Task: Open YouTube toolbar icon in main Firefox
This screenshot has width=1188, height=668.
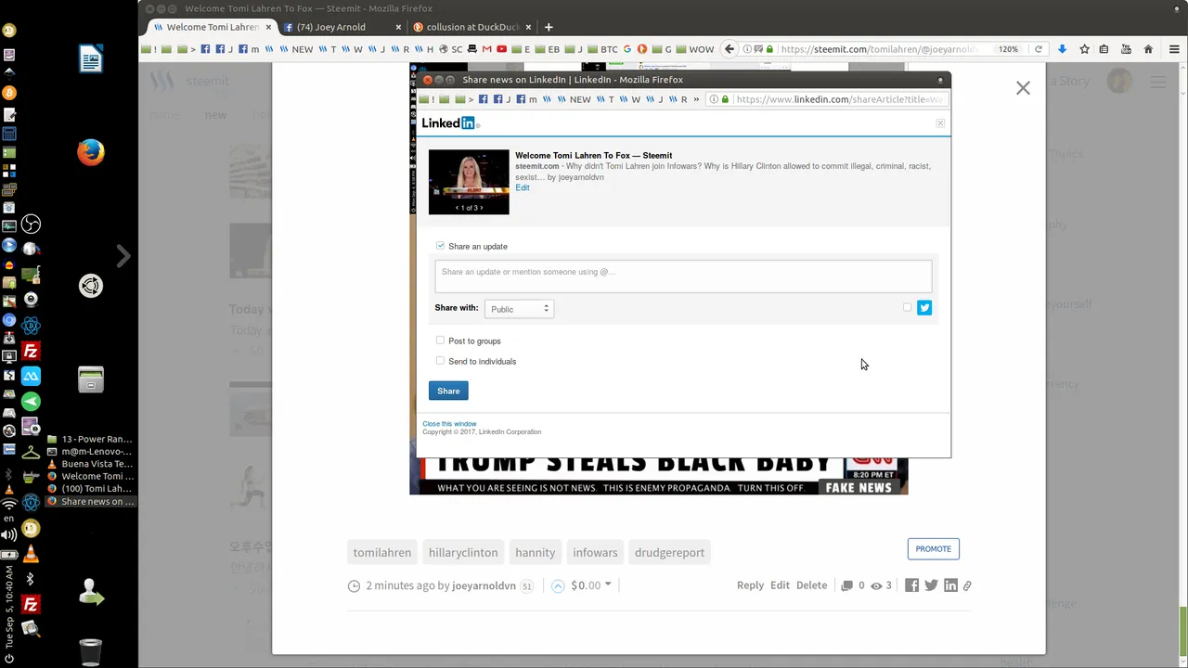Action: pos(1126,49)
